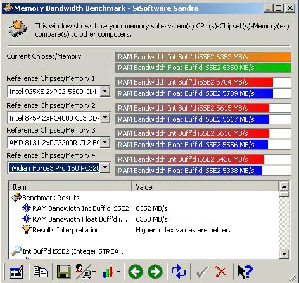Open dropdown arrow beside user/computer icon
Viewport: 299px width, 283px height.
pyautogui.click(x=94, y=272)
